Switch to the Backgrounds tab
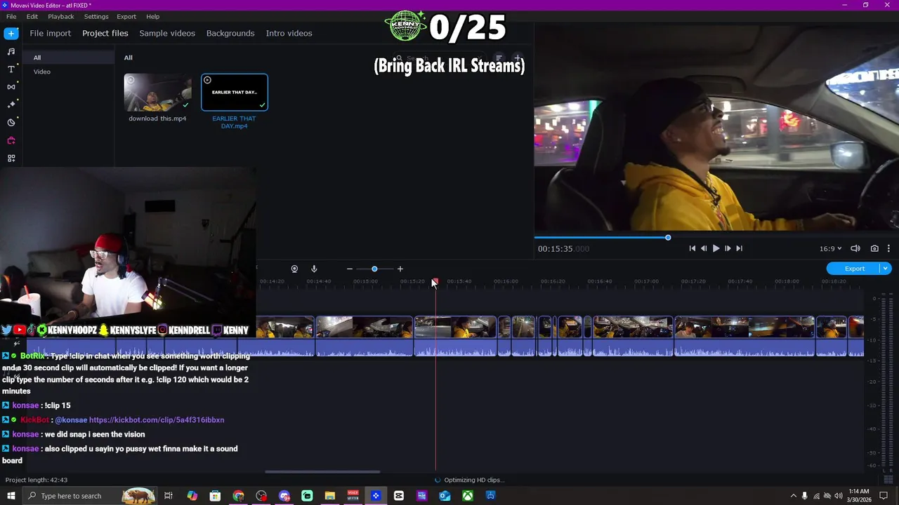Screen dimensions: 899x505 pos(230,33)
